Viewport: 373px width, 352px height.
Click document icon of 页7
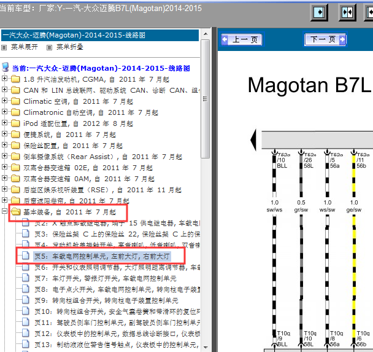(x=25, y=278)
